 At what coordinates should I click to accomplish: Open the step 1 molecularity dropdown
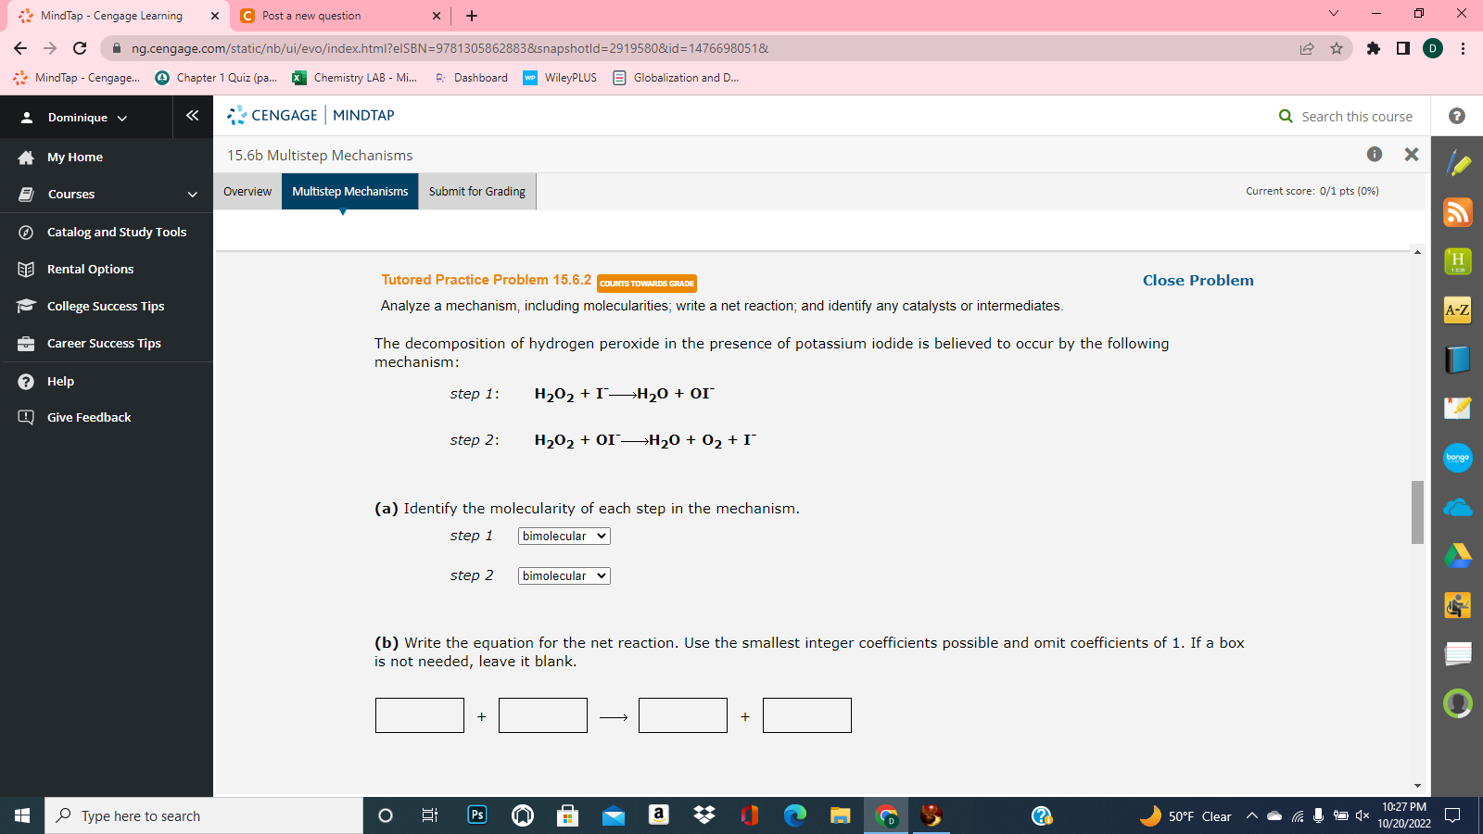[x=563, y=536]
